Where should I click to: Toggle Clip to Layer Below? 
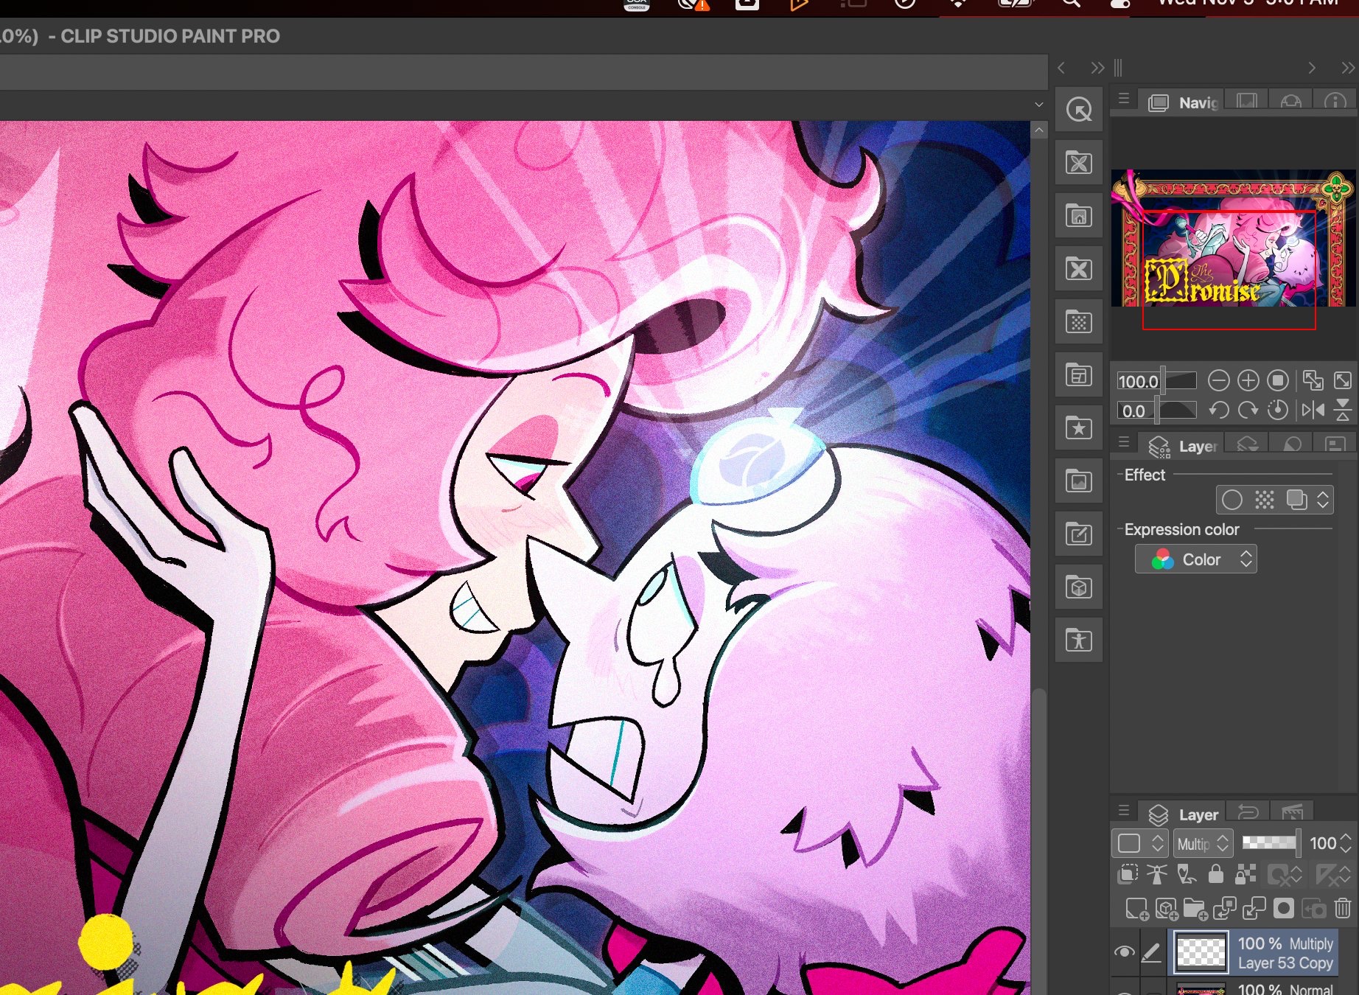point(1128,875)
